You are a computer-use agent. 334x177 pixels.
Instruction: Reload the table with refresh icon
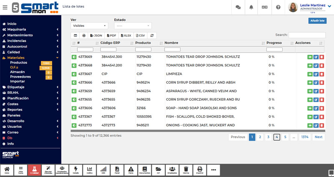152,35
